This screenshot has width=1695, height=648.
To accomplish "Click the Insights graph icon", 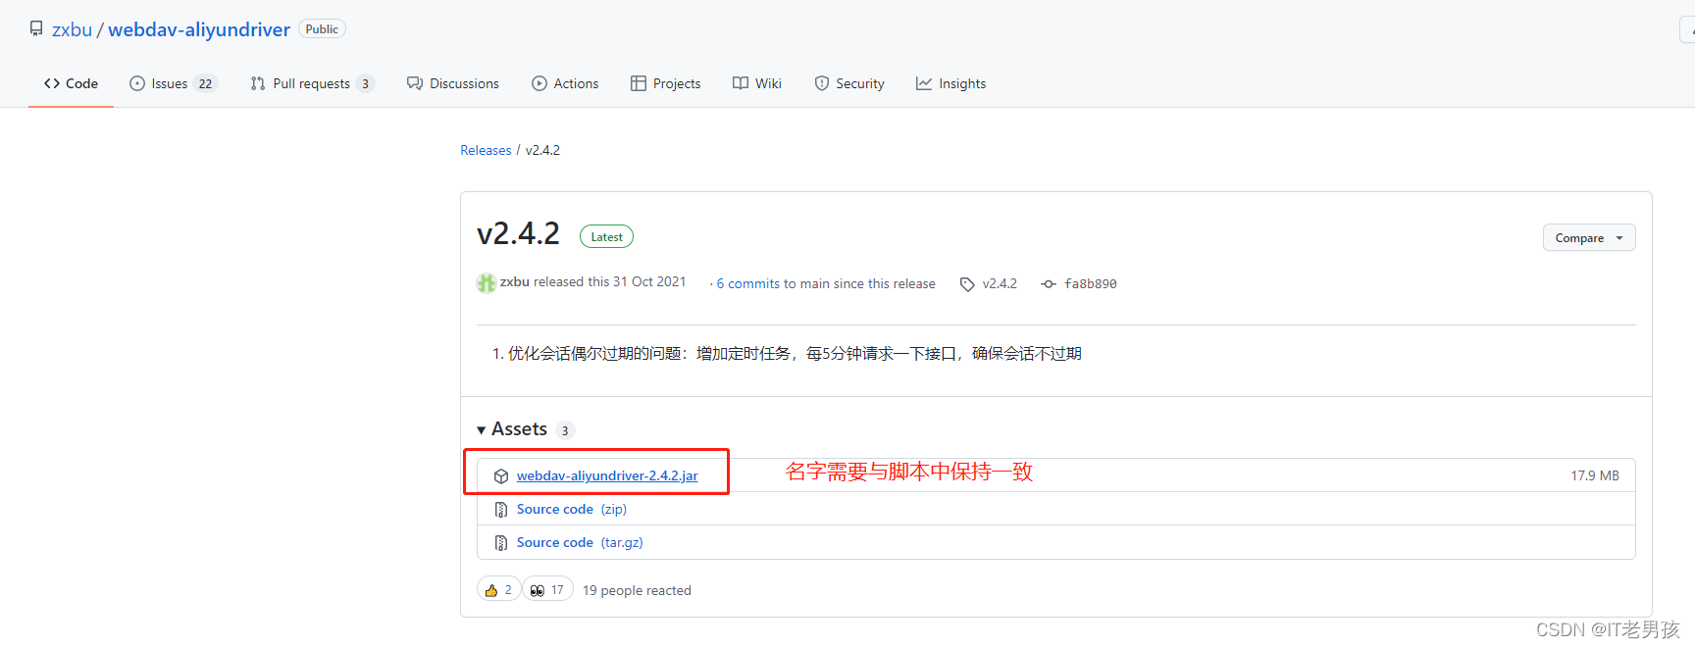I will pyautogui.click(x=924, y=83).
